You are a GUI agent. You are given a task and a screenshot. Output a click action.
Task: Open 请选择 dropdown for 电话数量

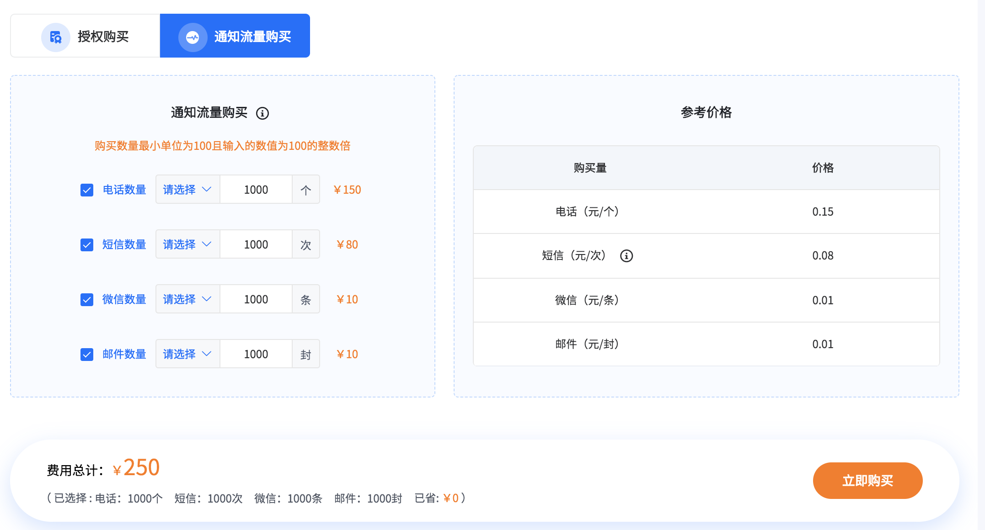pyautogui.click(x=187, y=190)
